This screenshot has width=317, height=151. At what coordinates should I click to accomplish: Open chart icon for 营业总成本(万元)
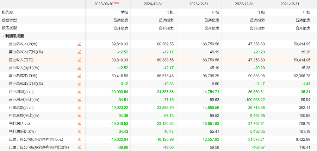pyautogui.click(x=79, y=75)
